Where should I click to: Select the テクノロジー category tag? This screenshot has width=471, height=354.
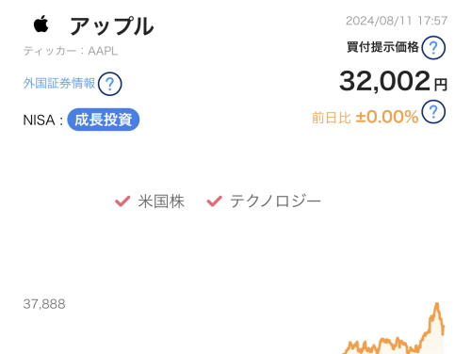click(x=275, y=201)
